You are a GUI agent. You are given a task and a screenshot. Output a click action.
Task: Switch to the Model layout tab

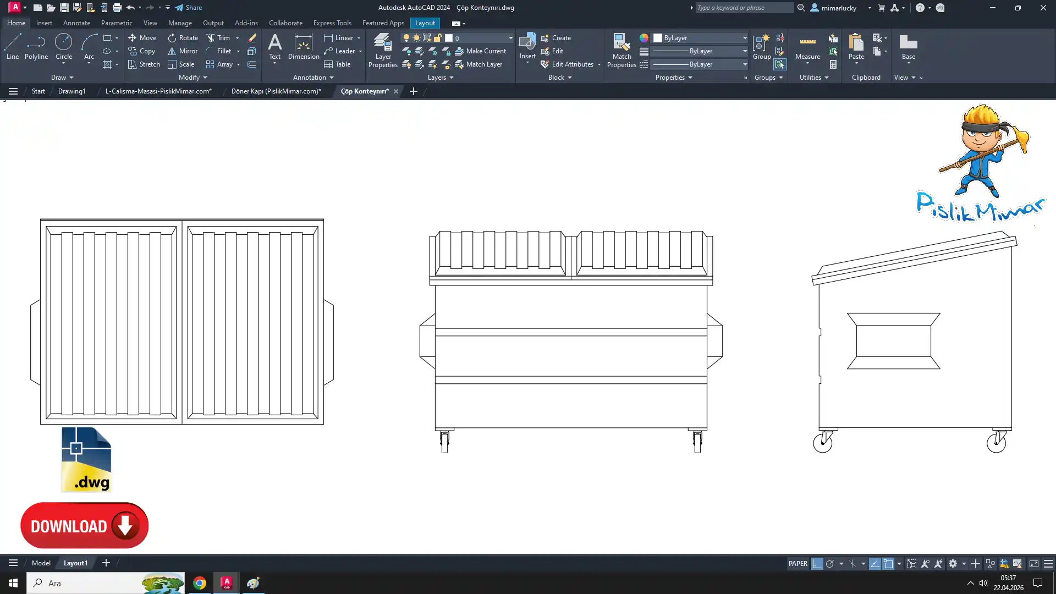point(41,563)
